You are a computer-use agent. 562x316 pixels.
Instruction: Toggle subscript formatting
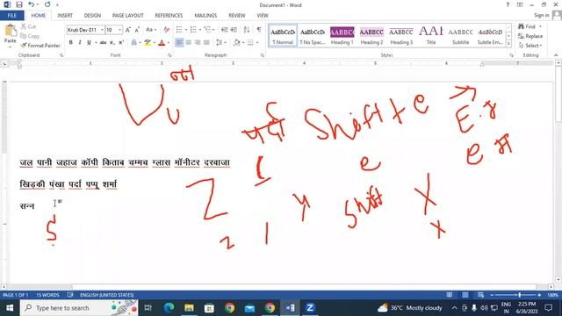tap(112, 43)
